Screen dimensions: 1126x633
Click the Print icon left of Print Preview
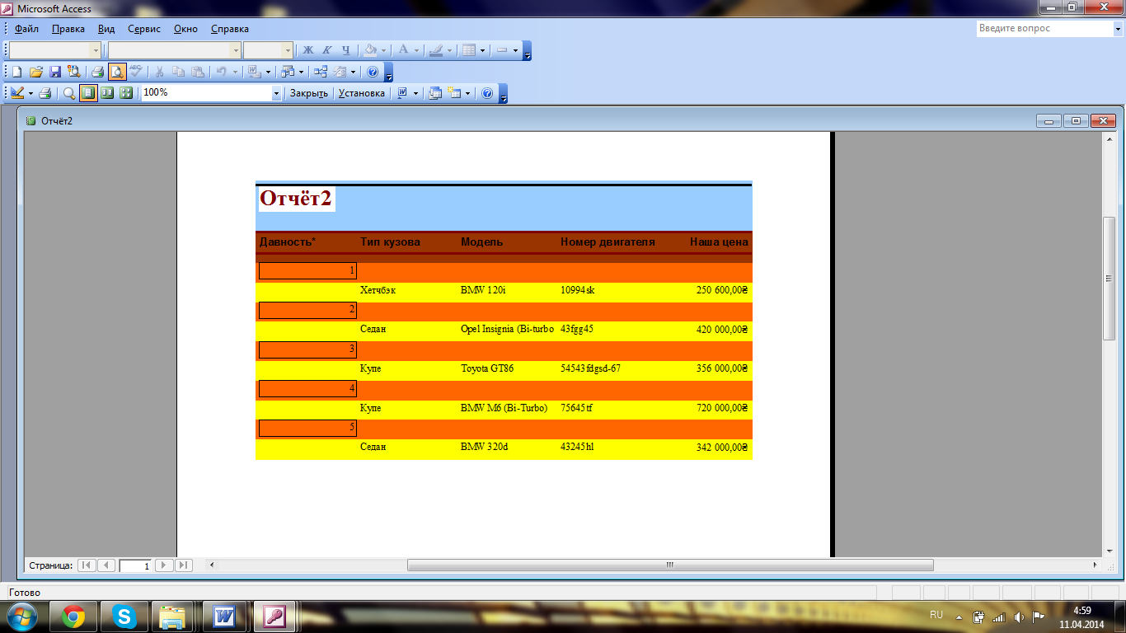click(x=97, y=72)
